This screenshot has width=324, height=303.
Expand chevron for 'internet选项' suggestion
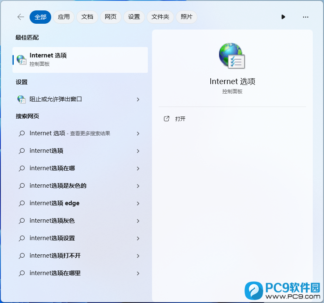[138, 151]
